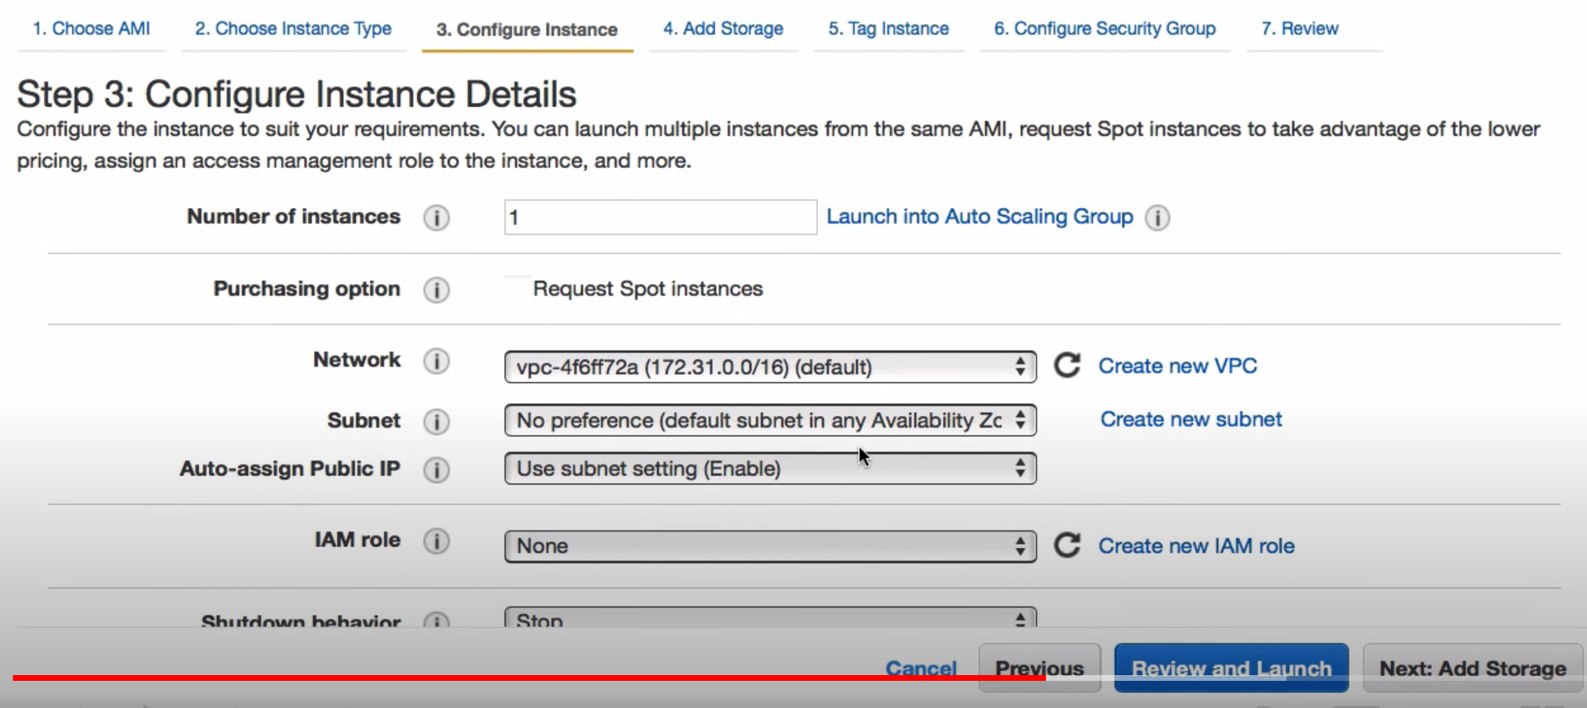Go to 6. Configure Security Group tab
This screenshot has width=1587, height=708.
(x=1105, y=28)
